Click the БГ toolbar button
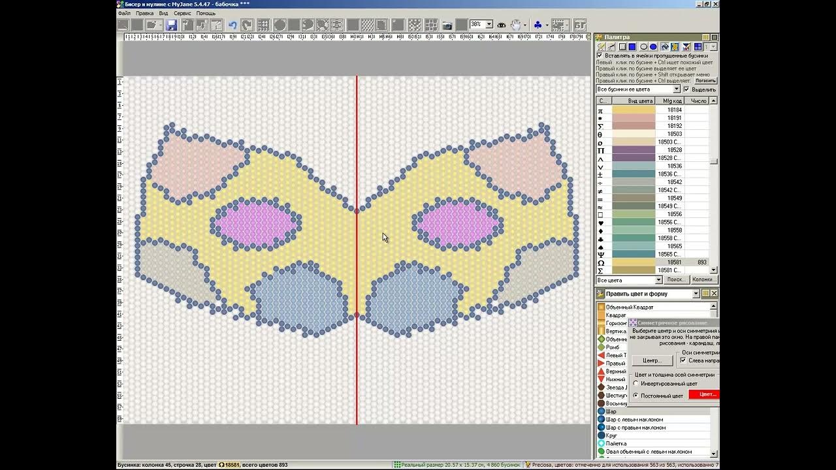 pyautogui.click(x=579, y=25)
